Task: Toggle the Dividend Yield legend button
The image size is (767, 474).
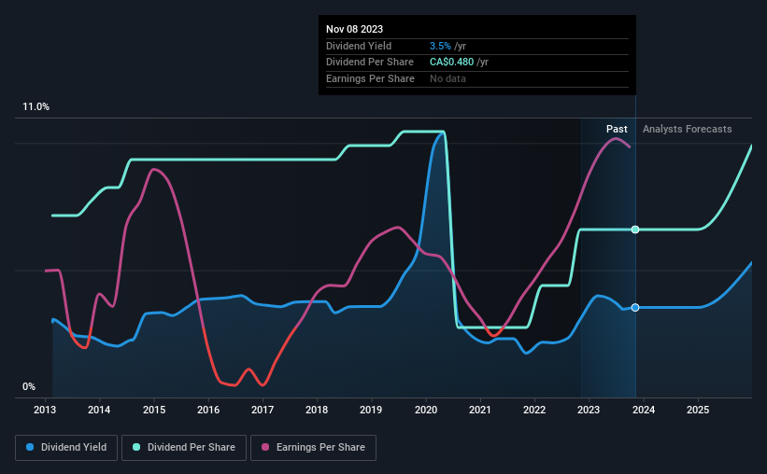Action: point(66,448)
